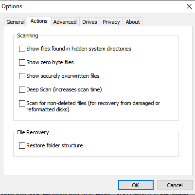This screenshot has height=195, width=195.
Task: Click the Cancel button
Action: tap(175, 185)
